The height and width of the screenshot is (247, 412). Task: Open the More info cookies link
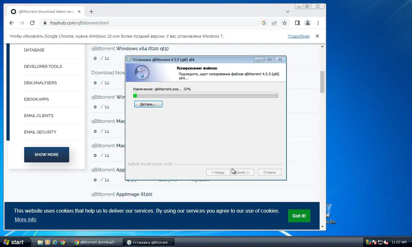pos(25,219)
